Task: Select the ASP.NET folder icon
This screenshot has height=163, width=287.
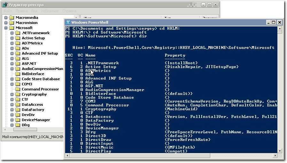Action: point(18,64)
